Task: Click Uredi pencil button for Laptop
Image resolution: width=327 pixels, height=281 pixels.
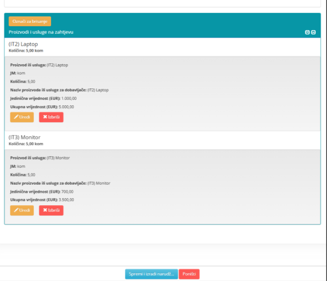Action: click(x=22, y=117)
